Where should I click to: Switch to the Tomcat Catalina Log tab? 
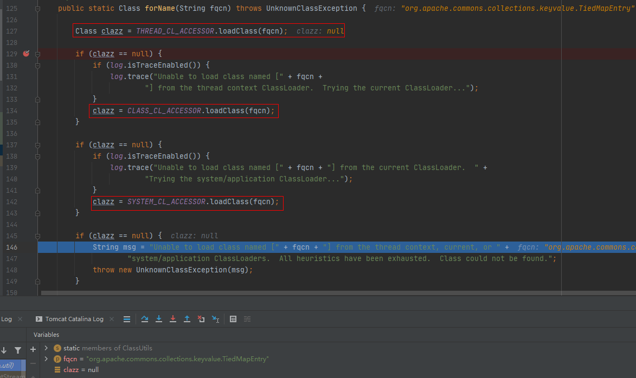74,319
